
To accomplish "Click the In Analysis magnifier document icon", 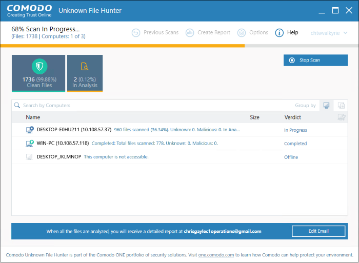I will (x=85, y=66).
